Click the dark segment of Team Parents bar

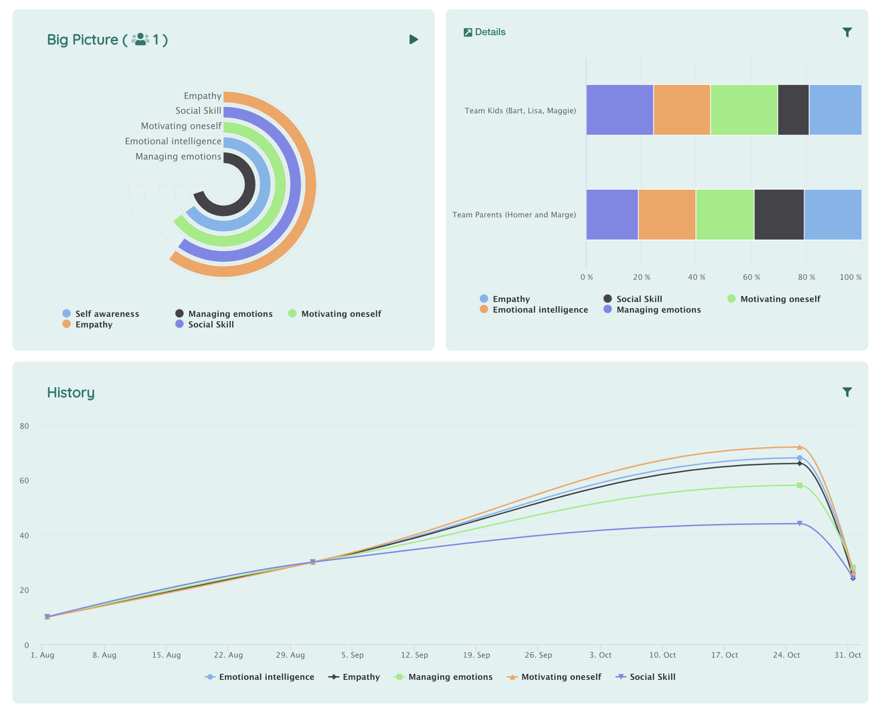[779, 215]
